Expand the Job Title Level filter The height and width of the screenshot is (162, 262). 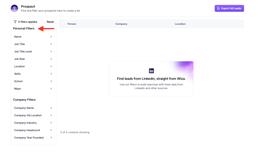point(23,52)
